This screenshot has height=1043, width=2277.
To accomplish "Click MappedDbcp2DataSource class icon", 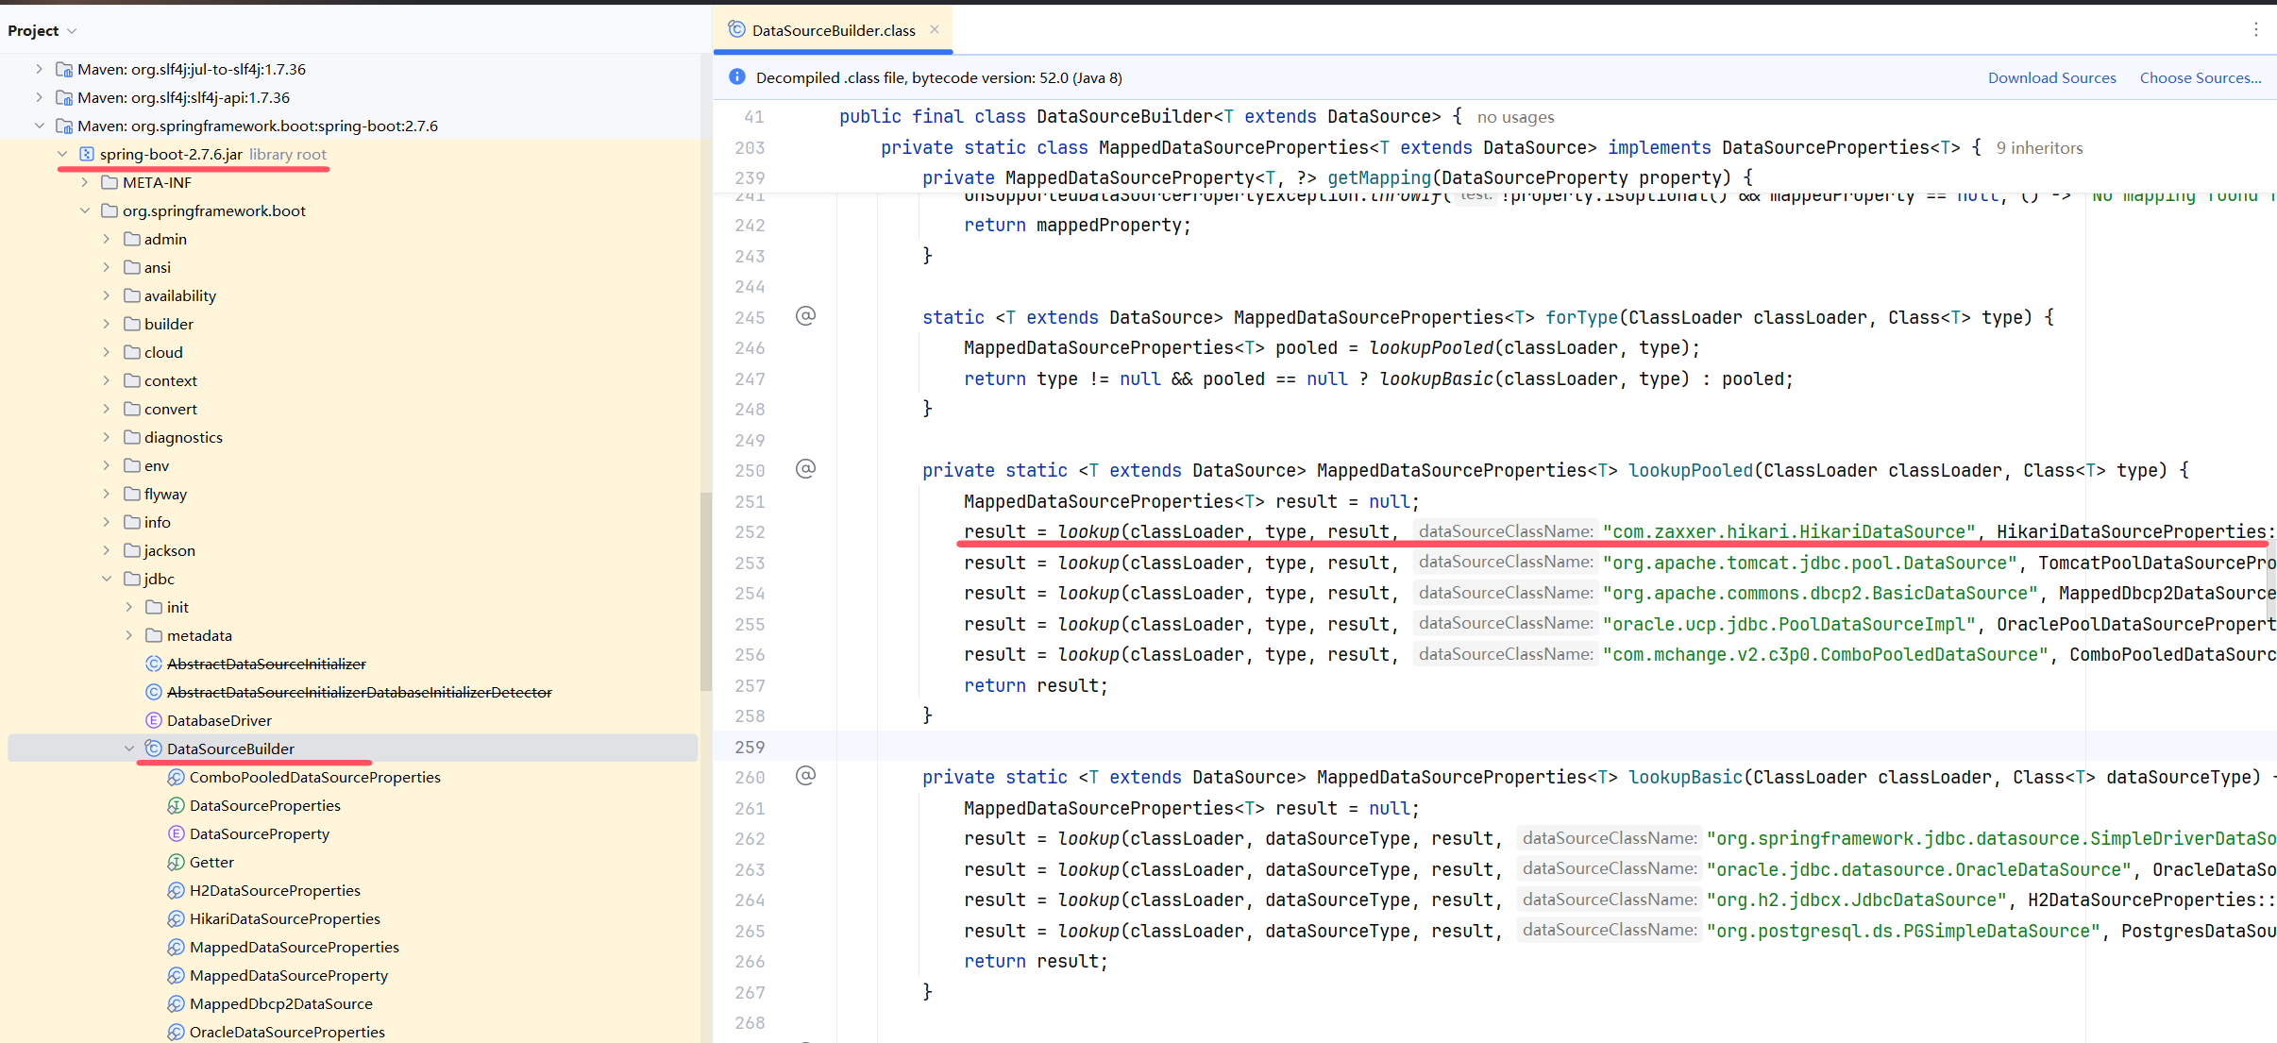I will 176,1003.
